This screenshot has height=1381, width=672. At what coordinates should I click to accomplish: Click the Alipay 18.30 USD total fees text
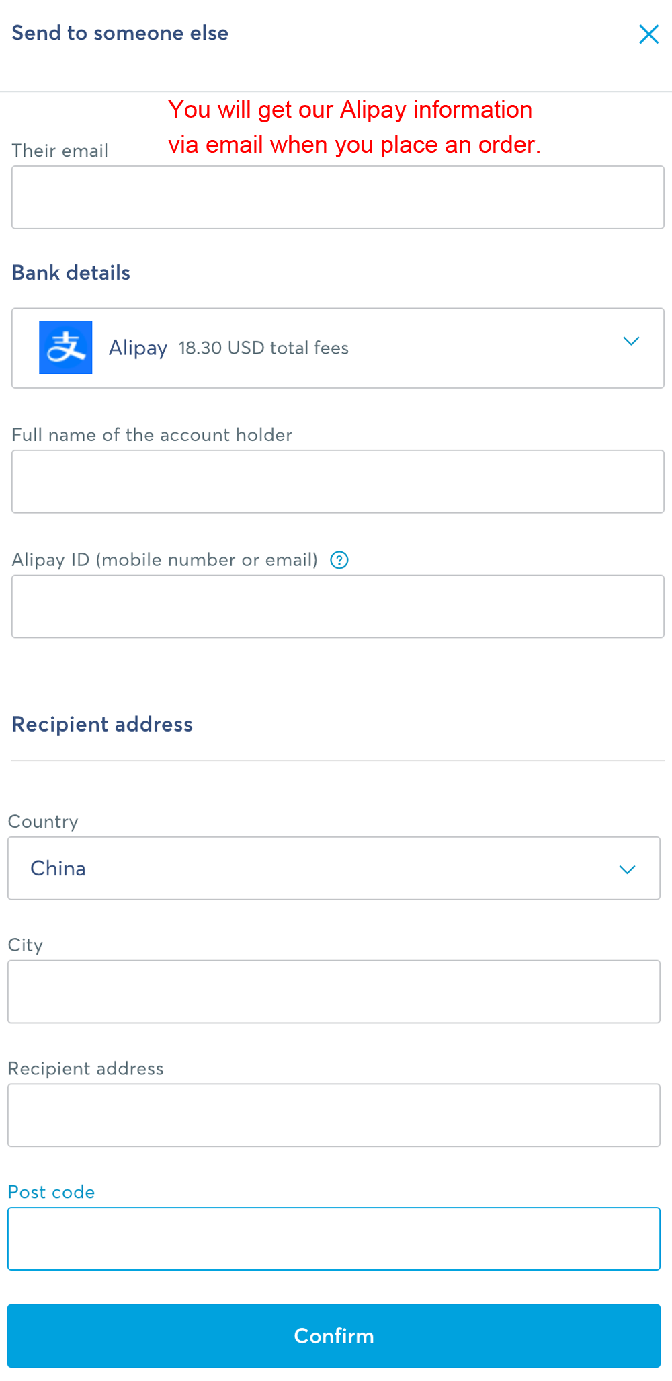(228, 348)
